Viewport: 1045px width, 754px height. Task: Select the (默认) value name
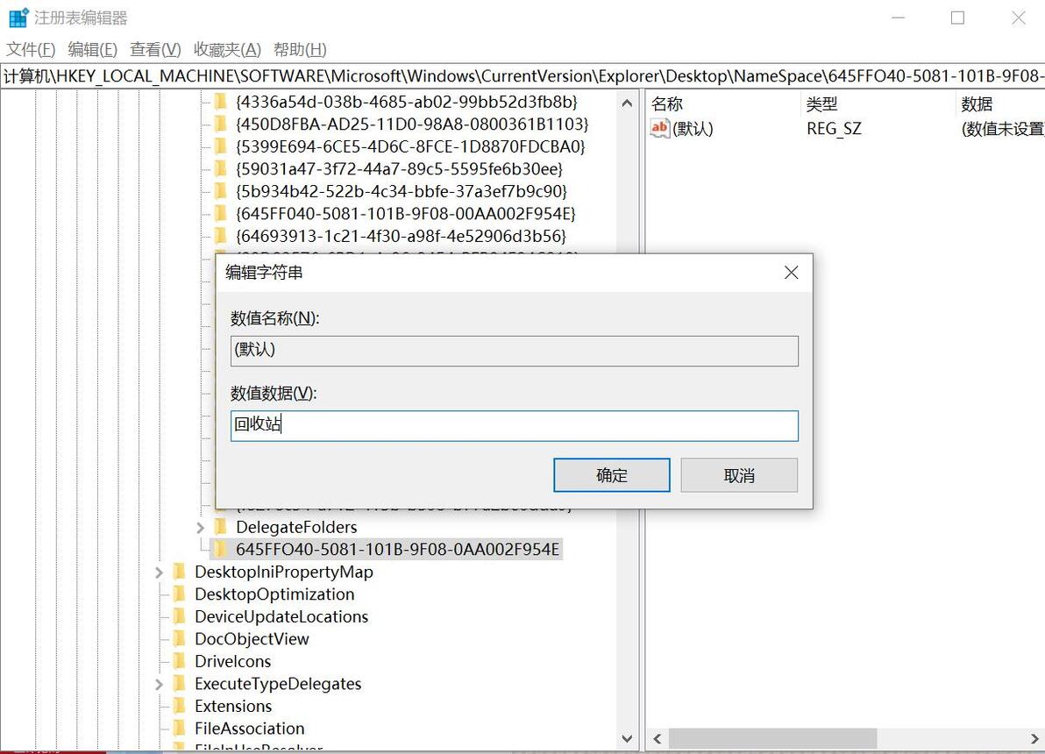[693, 129]
